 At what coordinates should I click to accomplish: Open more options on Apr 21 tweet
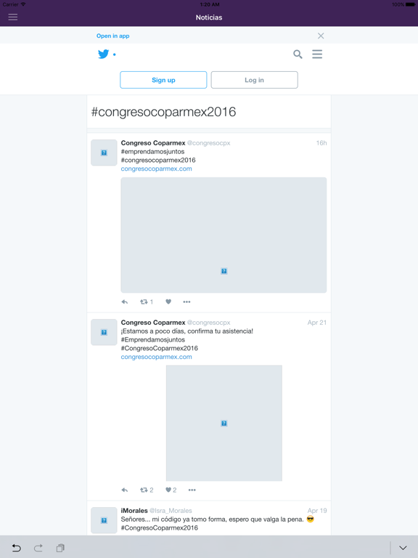coord(192,490)
